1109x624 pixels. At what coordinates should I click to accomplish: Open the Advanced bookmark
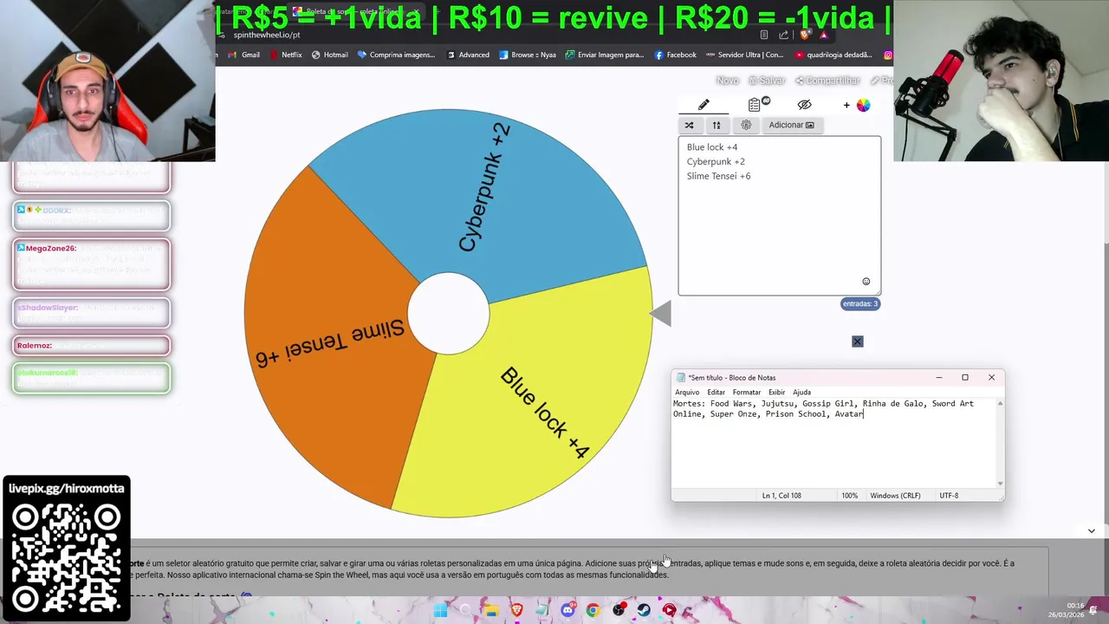point(468,55)
